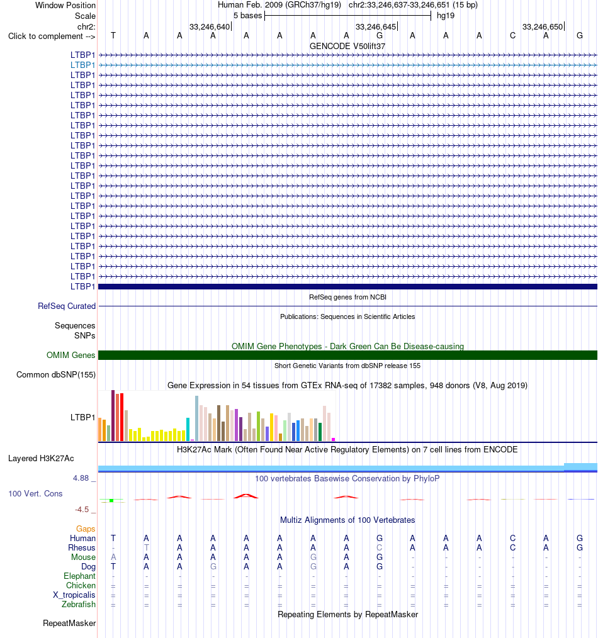This screenshot has height=638, width=598.
Task: Click the T base in the Dog alignment row
Action: 113,566
